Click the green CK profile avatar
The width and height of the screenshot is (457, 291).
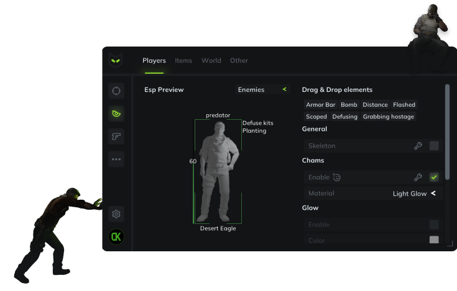coord(116,236)
